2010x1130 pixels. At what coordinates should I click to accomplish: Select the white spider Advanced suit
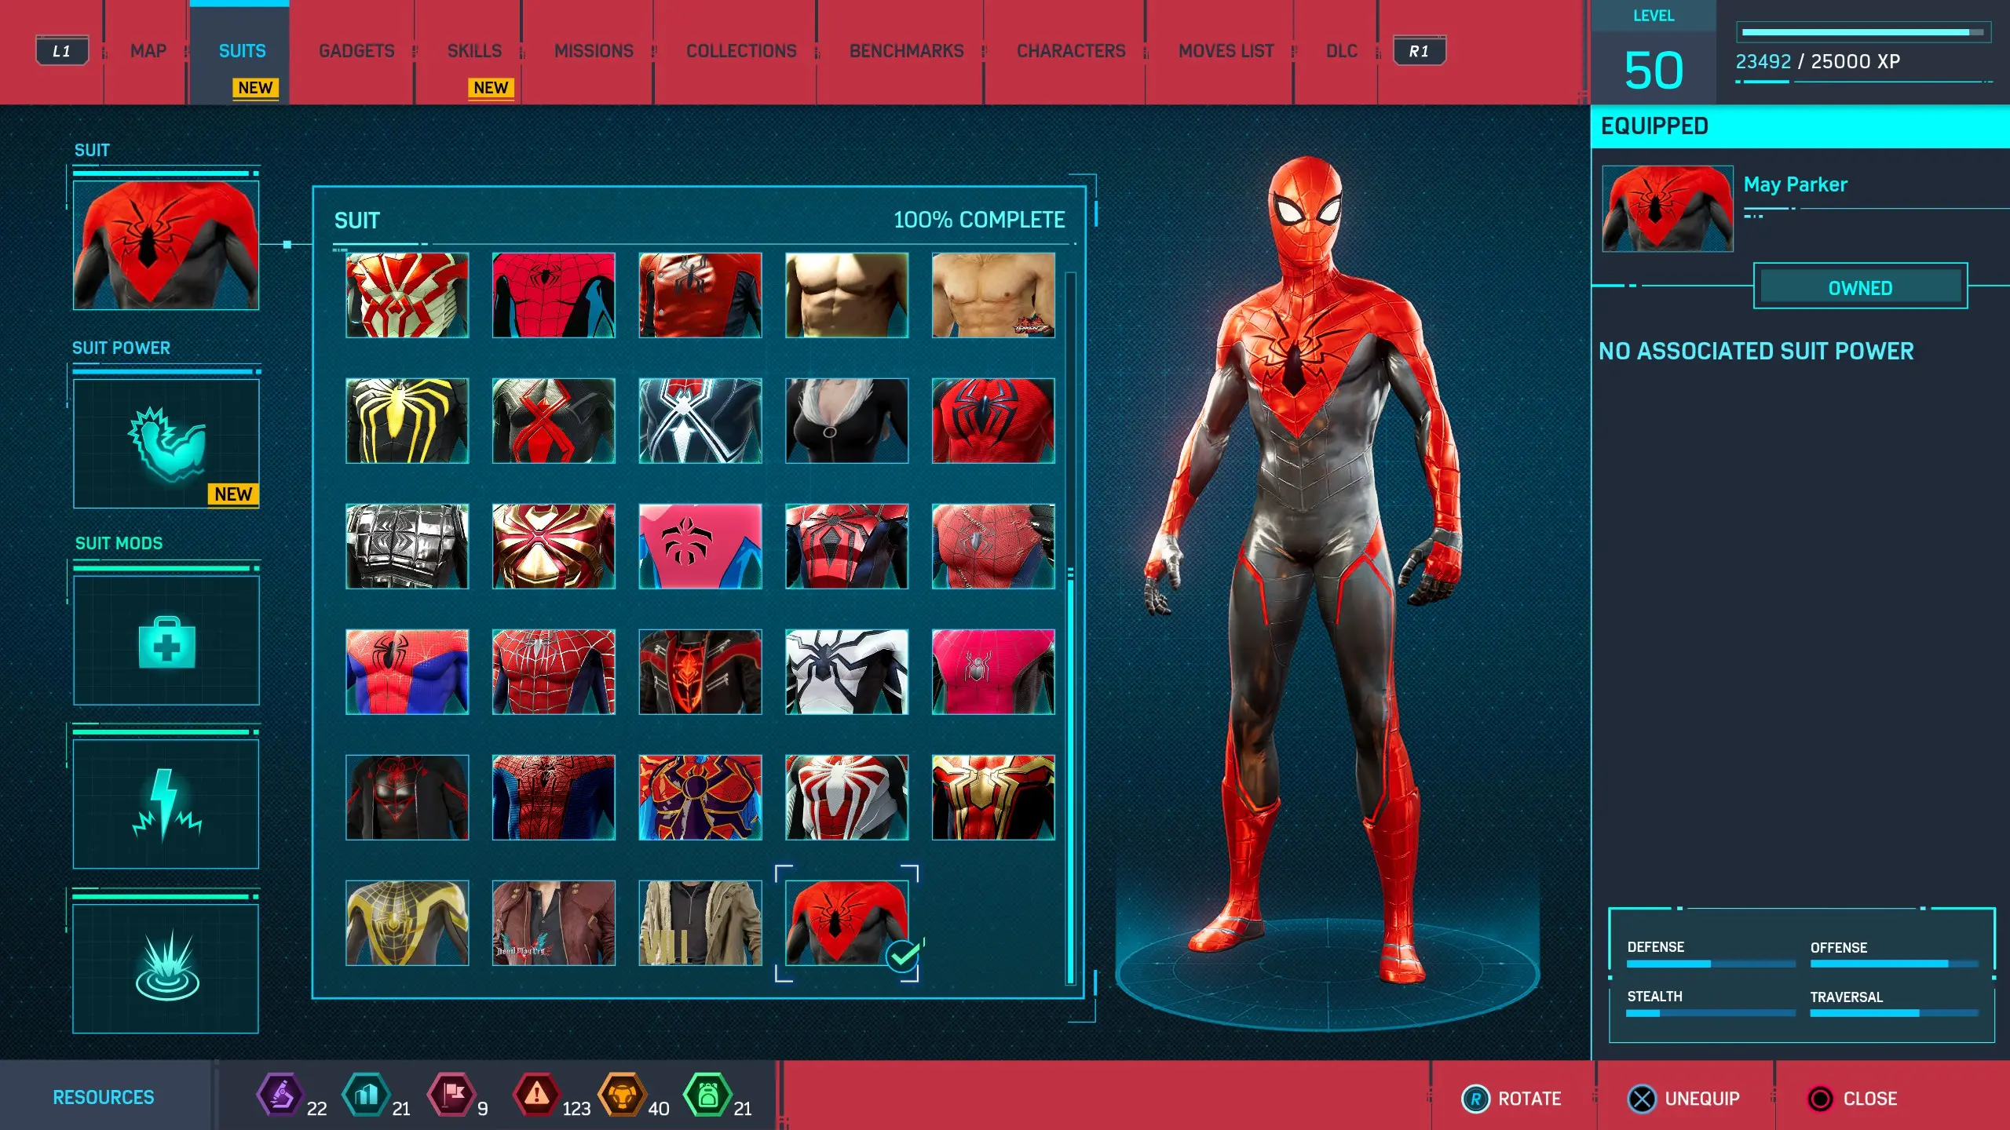[846, 797]
